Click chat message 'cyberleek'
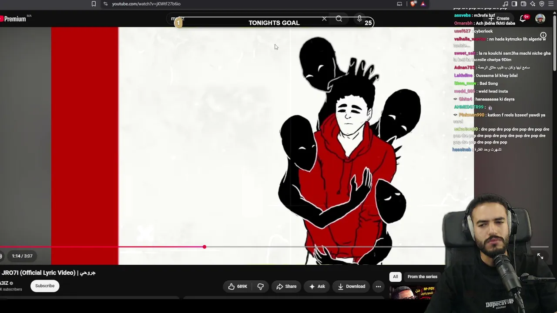557x313 pixels. [x=483, y=31]
